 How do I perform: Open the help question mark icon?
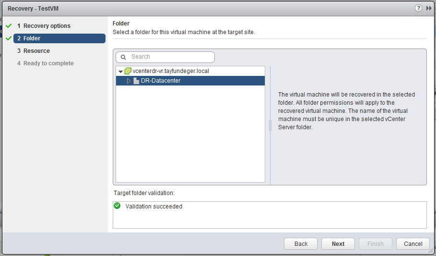click(x=418, y=8)
